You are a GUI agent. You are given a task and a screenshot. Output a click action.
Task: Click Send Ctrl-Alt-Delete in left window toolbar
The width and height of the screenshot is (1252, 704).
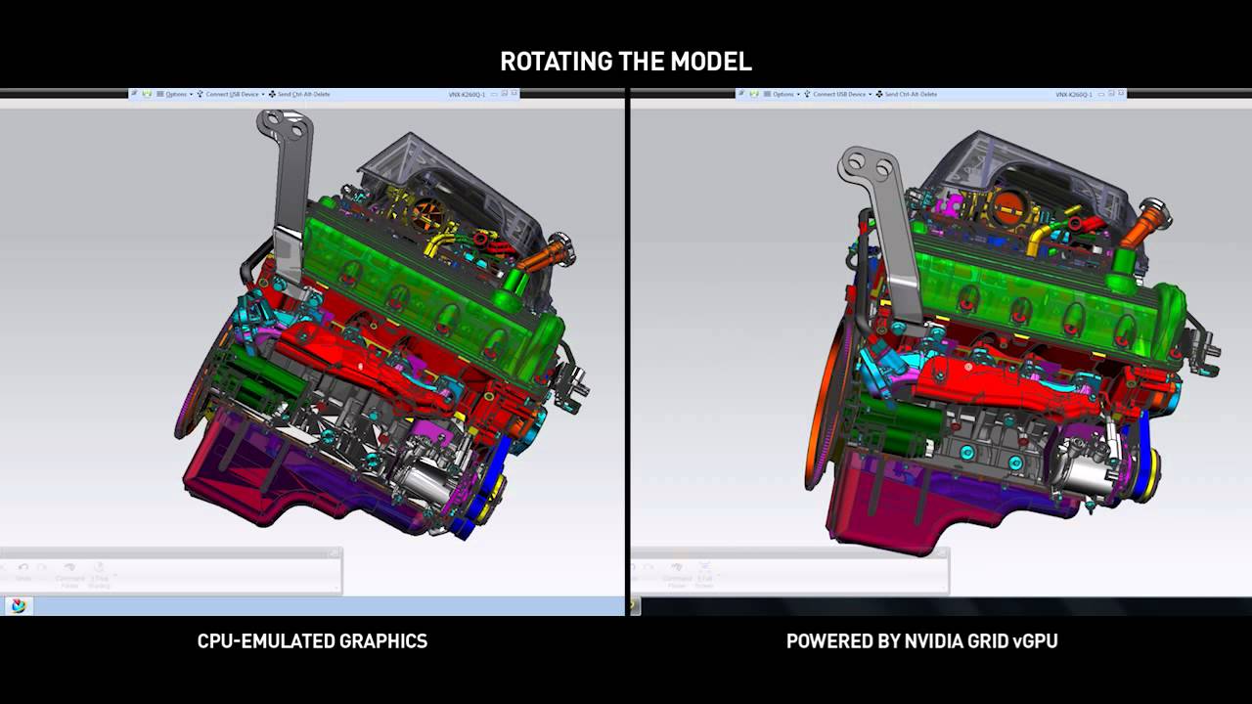299,94
